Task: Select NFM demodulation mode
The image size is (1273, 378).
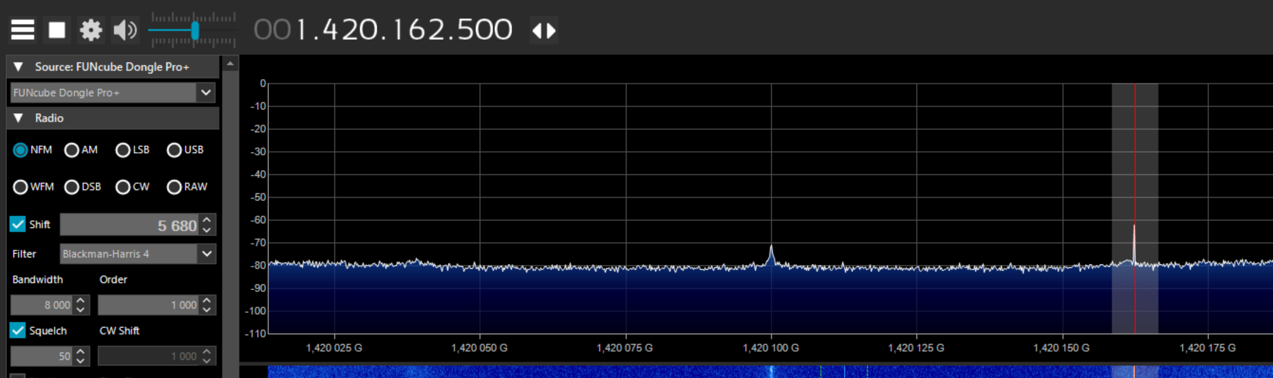Action: (20, 150)
